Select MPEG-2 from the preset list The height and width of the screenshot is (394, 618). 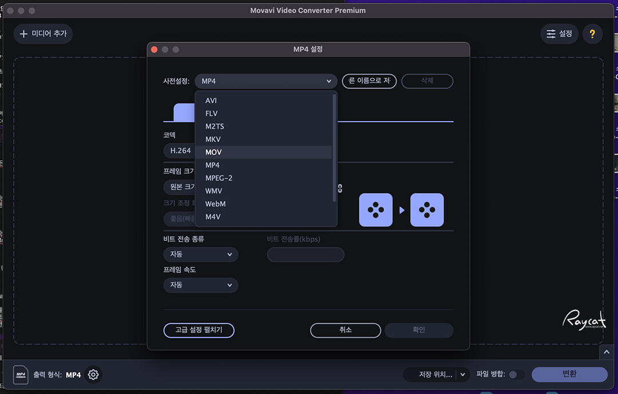coord(263,178)
